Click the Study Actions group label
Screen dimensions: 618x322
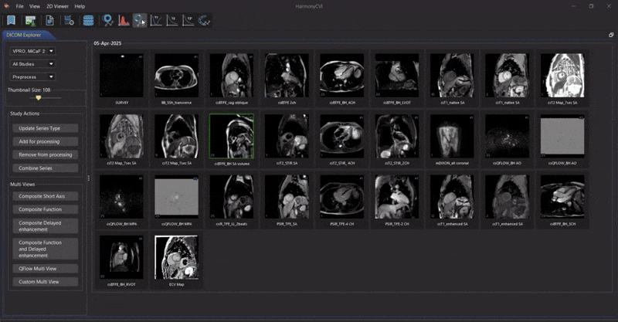coord(25,114)
